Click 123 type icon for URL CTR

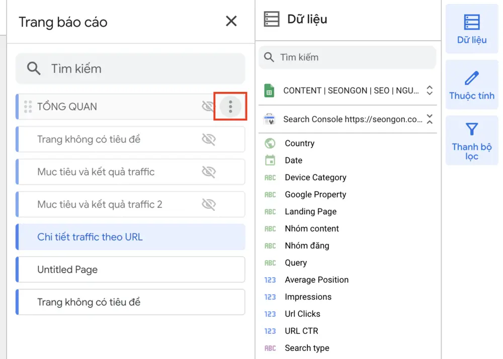point(270,331)
